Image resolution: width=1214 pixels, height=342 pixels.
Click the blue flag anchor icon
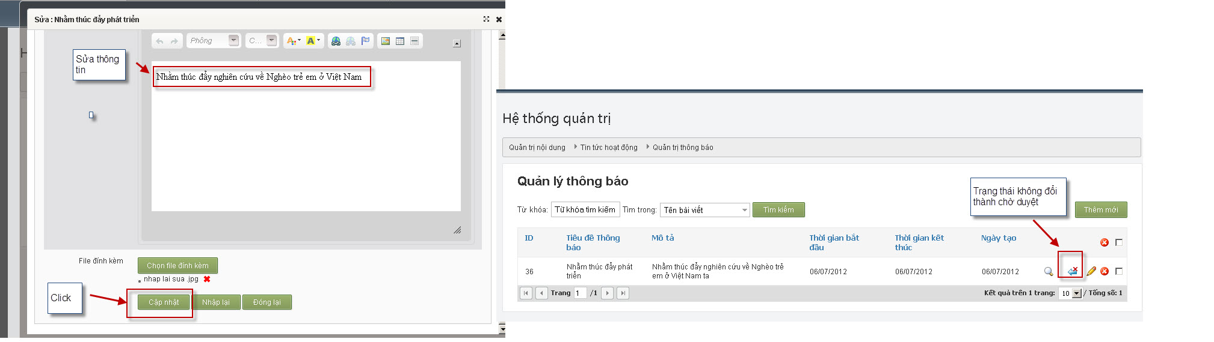pyautogui.click(x=365, y=41)
